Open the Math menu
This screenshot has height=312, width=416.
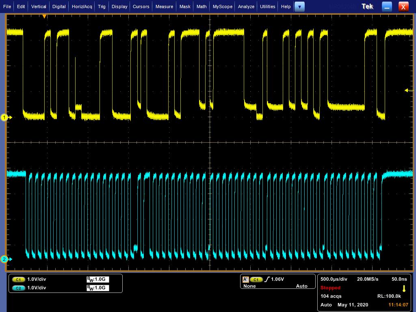[201, 6]
